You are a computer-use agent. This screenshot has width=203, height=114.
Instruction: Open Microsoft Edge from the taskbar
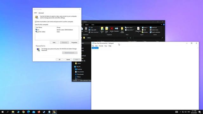point(29,112)
